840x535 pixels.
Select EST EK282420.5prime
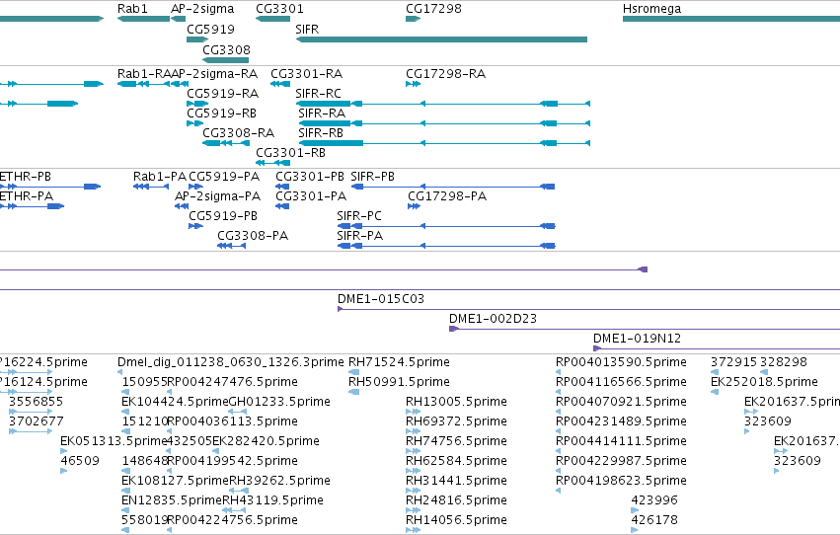[266, 441]
